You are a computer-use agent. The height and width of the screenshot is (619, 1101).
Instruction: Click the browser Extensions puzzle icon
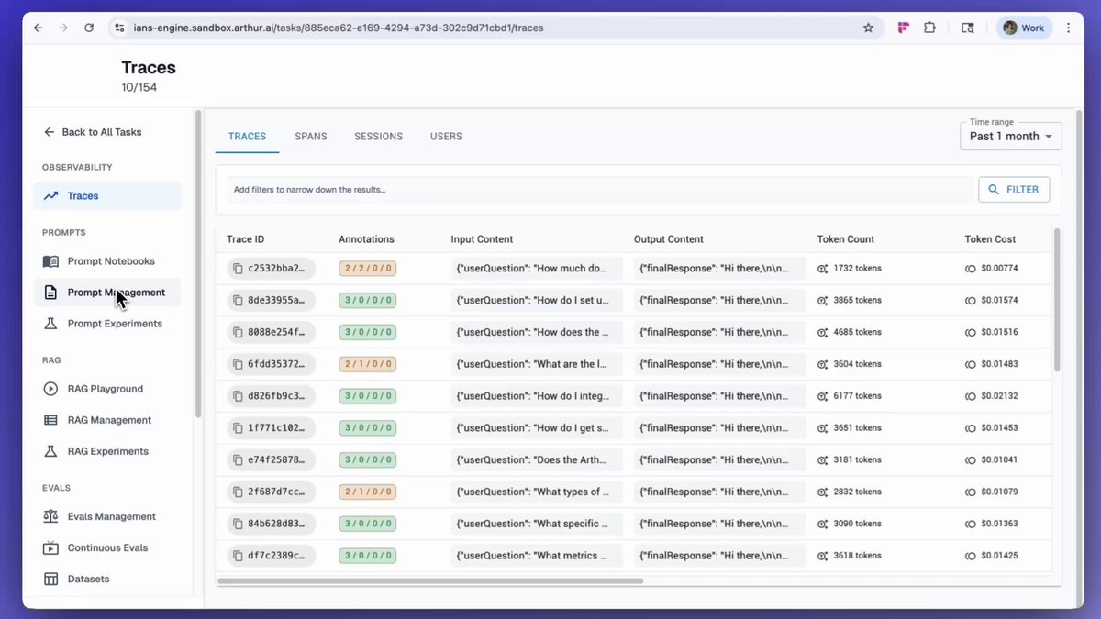(x=929, y=28)
